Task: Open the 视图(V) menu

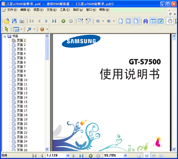Action: 38,10
